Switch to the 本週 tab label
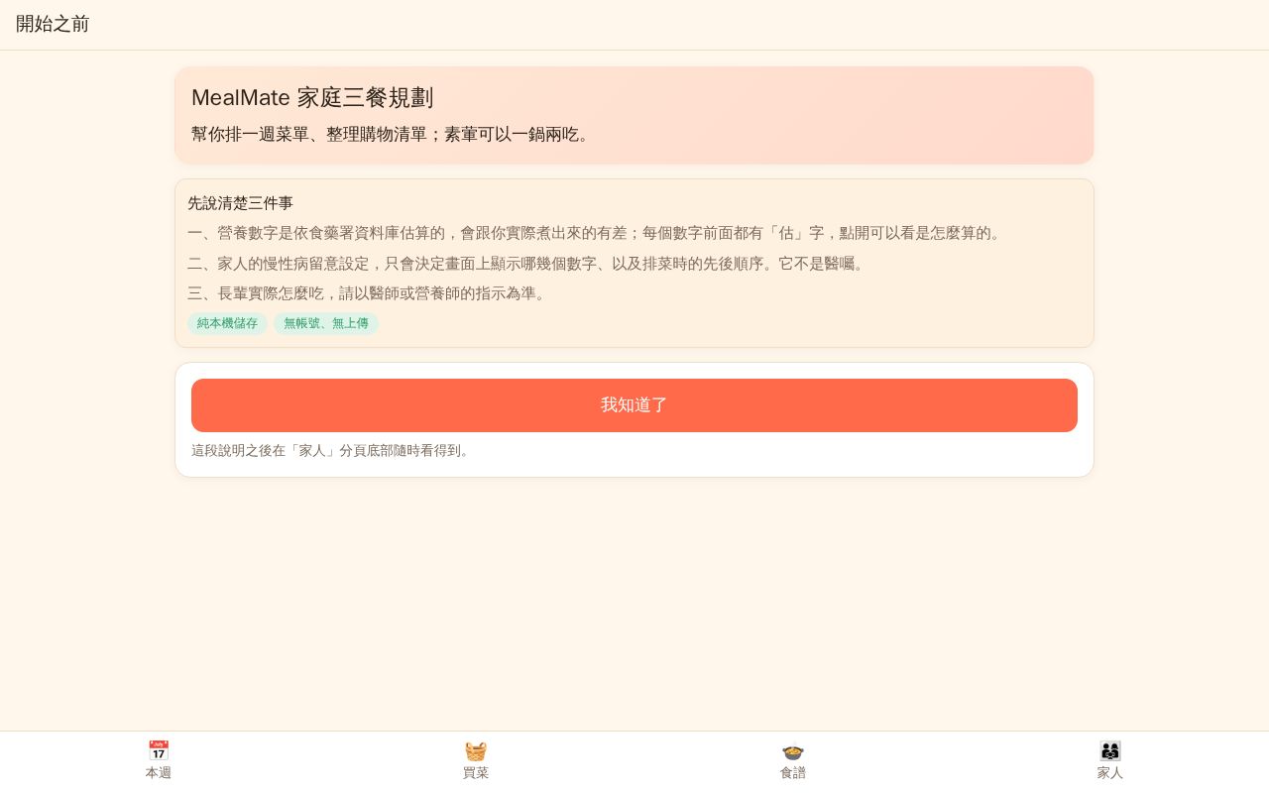The width and height of the screenshot is (1269, 793). click(159, 773)
